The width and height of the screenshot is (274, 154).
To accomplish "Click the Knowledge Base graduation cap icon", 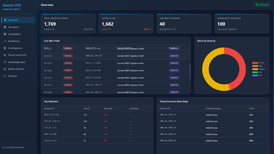I will click(x=5, y=62).
